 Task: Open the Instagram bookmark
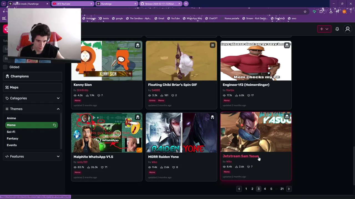point(89,19)
